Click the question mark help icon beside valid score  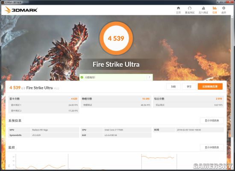pos(150,77)
